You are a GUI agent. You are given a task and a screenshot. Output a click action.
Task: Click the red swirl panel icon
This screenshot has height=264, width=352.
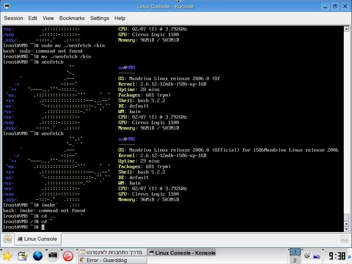pos(68,256)
